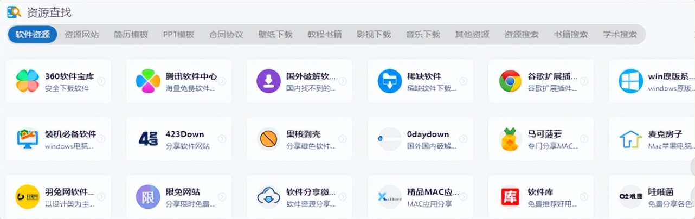Screen dimensions: 695x219
Task: Open the 合同协议 tab
Action: 226,34
